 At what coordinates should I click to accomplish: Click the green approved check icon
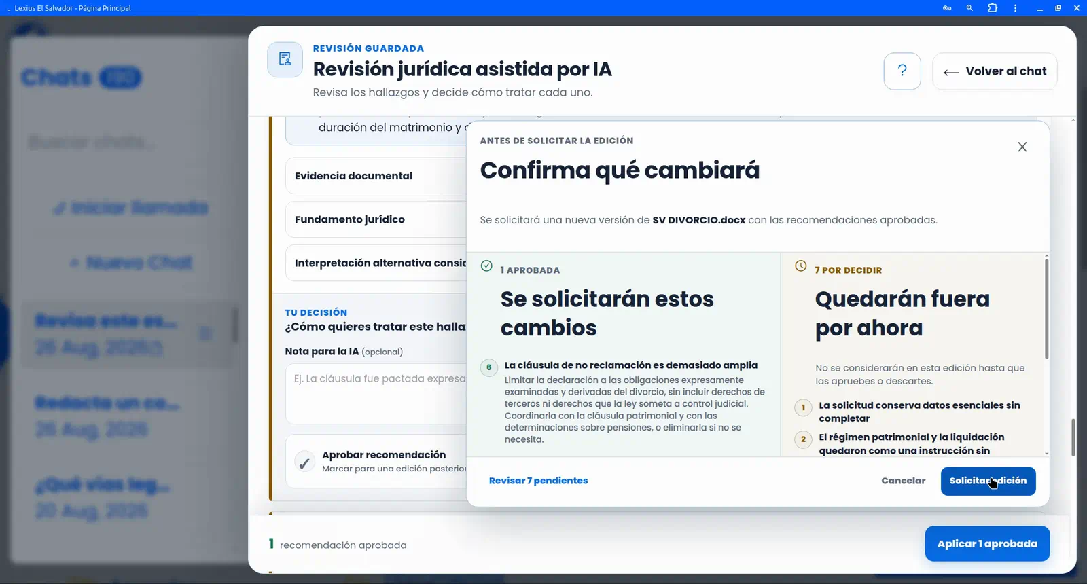(x=486, y=266)
